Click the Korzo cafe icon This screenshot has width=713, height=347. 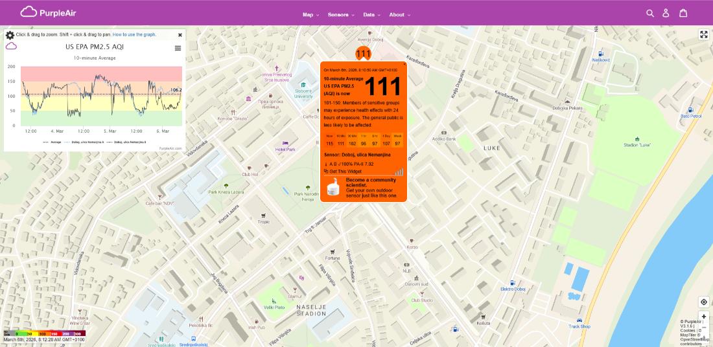[x=412, y=241]
